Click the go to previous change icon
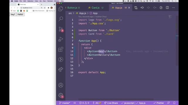Screen dimensions: 188x105 click(x=142, y=8)
